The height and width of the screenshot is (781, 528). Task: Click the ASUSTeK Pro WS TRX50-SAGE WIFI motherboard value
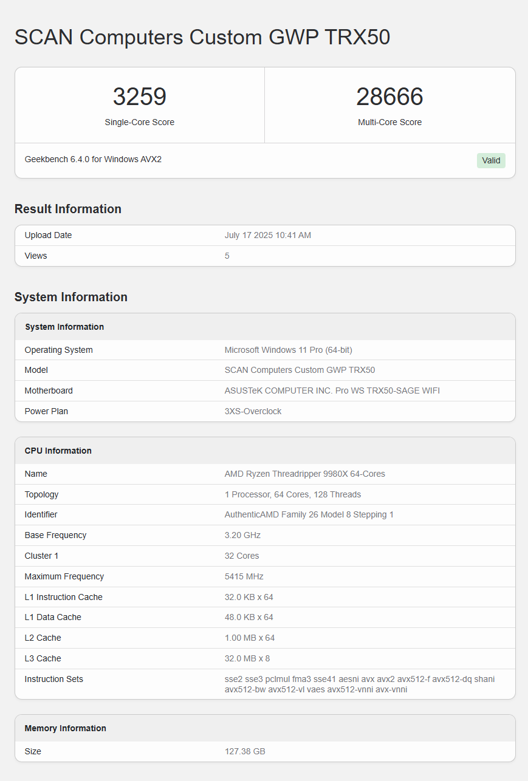click(332, 390)
